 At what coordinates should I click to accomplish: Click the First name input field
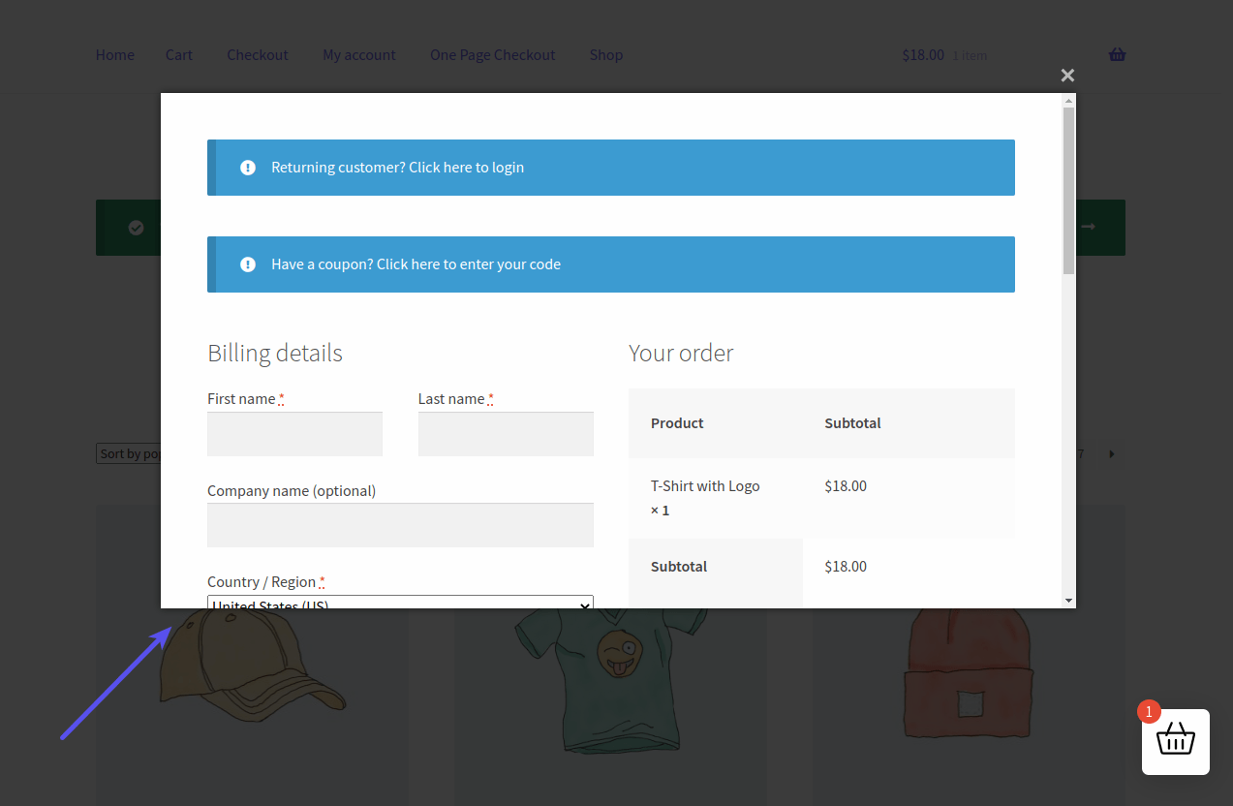coord(294,433)
